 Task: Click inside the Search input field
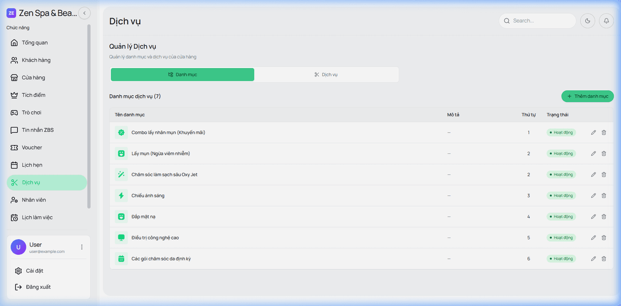pyautogui.click(x=541, y=21)
